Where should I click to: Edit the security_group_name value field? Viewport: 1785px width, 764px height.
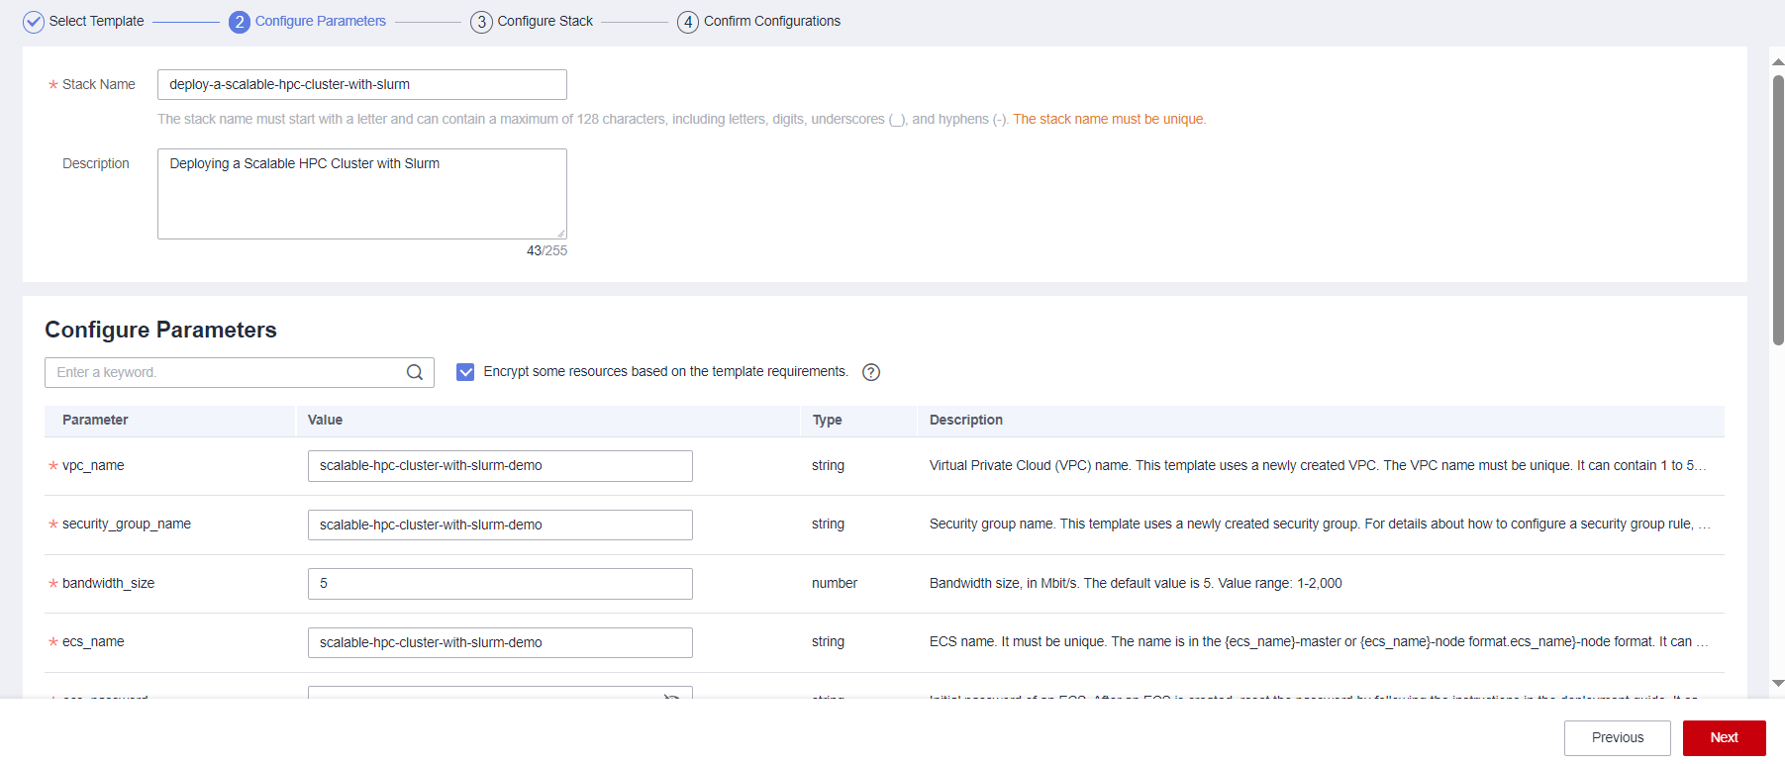click(x=500, y=525)
